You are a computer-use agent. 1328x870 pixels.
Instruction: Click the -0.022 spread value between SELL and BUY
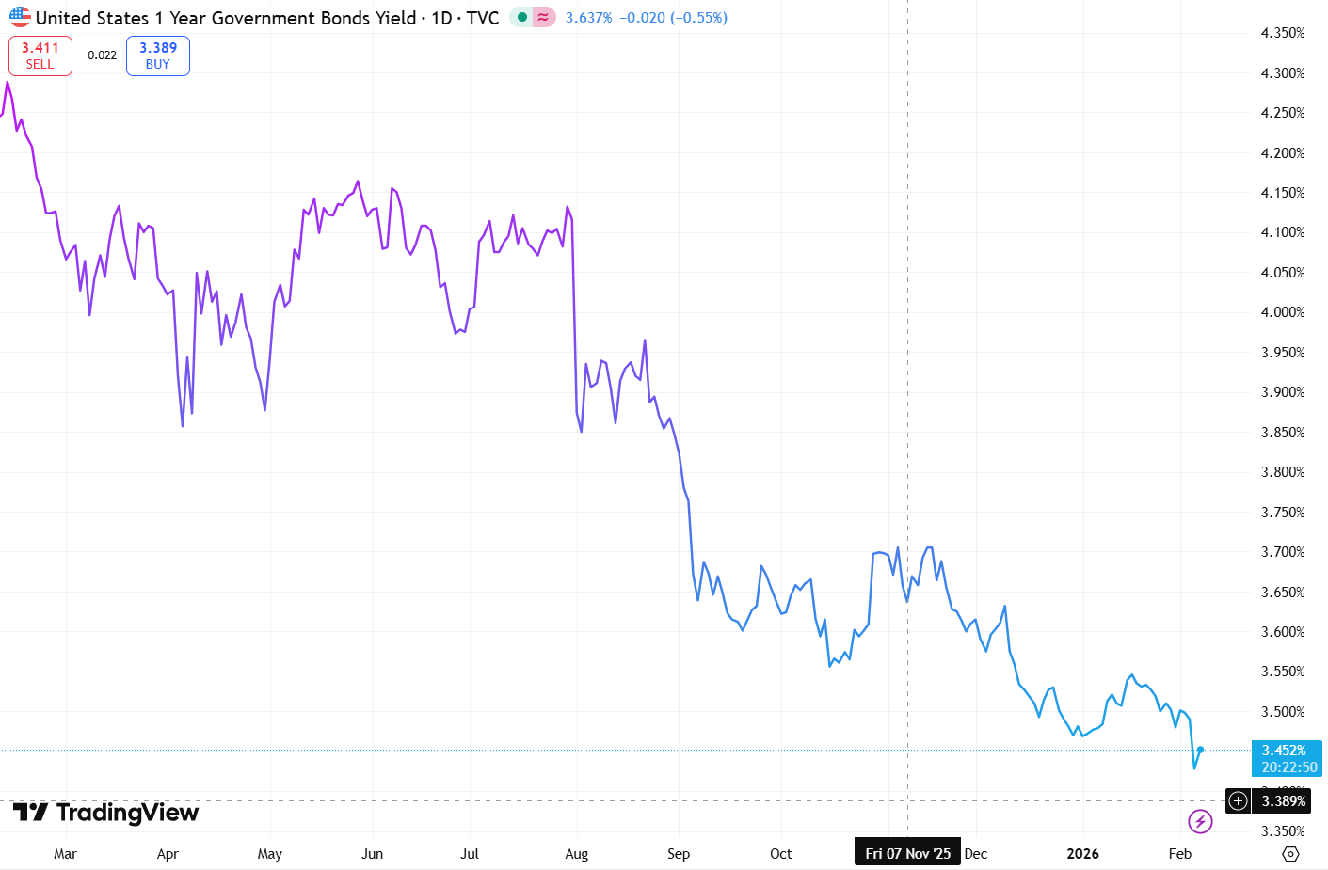point(98,55)
